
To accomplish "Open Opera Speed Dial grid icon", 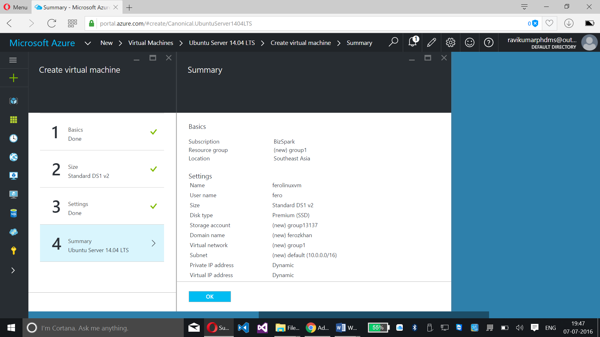I will point(72,23).
